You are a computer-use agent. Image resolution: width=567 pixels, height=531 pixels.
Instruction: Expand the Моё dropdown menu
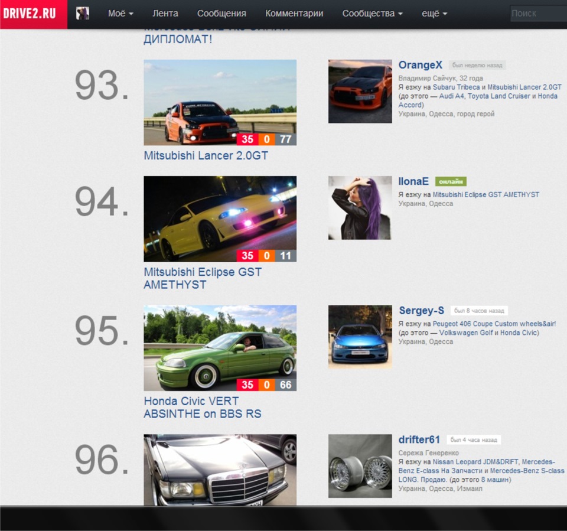tap(120, 14)
